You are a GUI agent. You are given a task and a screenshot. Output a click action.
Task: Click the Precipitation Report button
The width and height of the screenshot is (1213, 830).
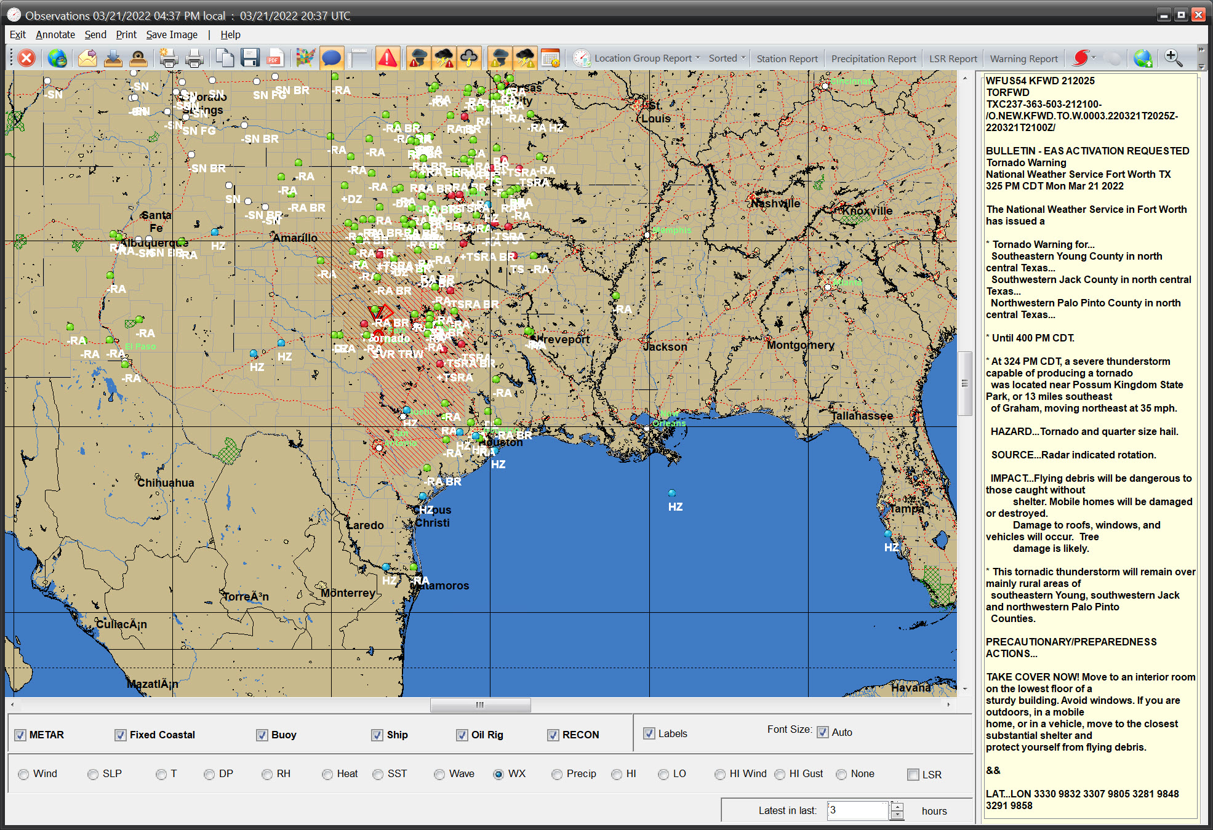[x=873, y=58]
